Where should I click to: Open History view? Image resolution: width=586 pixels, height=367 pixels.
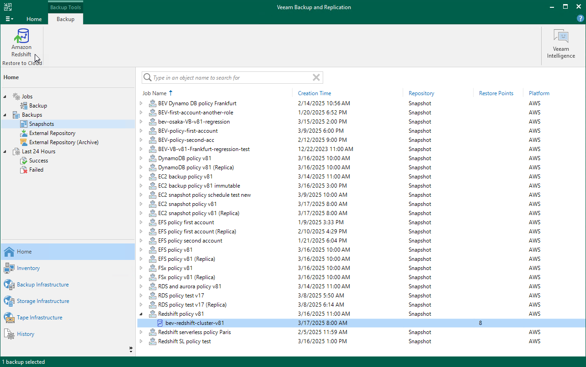pyautogui.click(x=68, y=334)
